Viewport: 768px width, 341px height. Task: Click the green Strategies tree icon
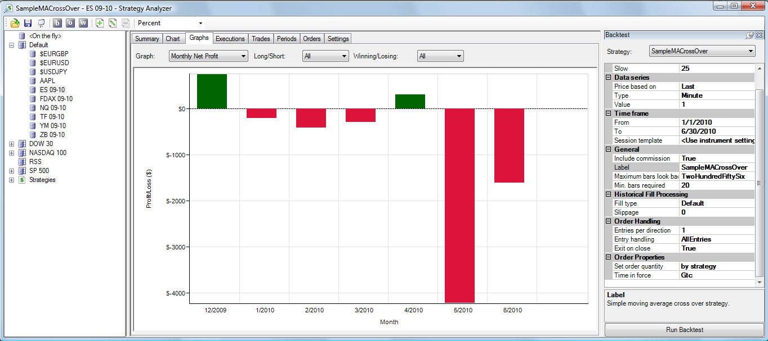pos(22,180)
